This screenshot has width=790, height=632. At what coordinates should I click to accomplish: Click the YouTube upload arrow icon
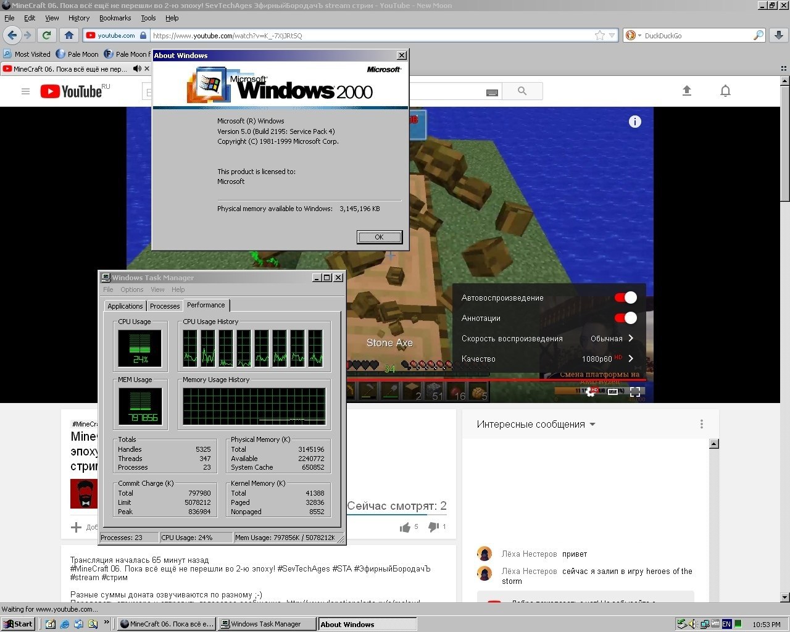(x=686, y=91)
